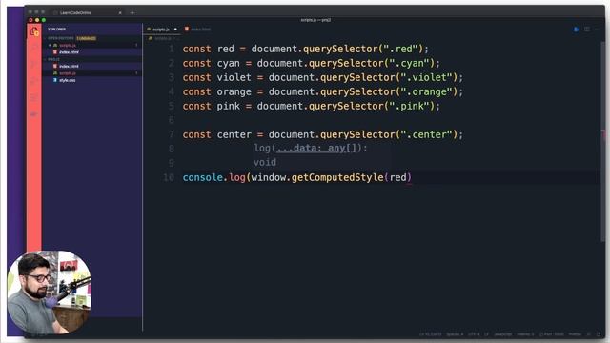Click the UTF-8 encoding in status bar
610x343 pixels.
pos(474,334)
